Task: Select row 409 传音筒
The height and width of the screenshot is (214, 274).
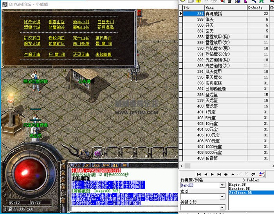Action: 227,158
